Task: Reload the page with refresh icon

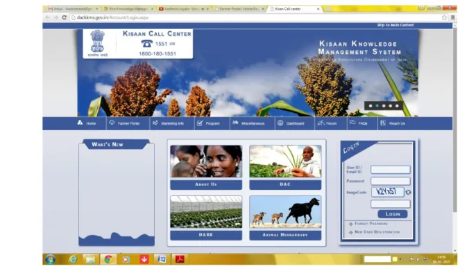Action: [65, 17]
